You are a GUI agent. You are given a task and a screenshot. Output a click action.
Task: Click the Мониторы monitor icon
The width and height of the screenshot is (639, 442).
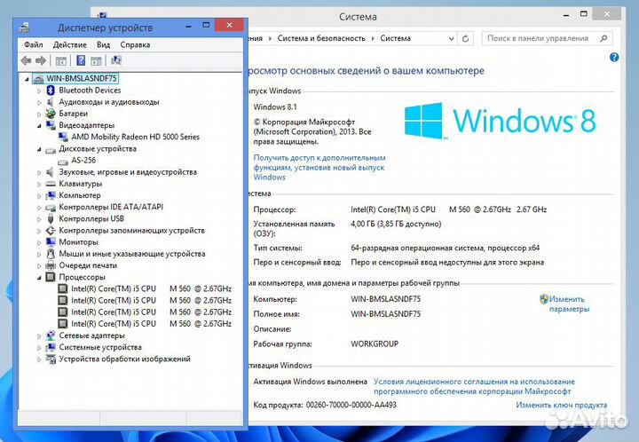tap(51, 242)
